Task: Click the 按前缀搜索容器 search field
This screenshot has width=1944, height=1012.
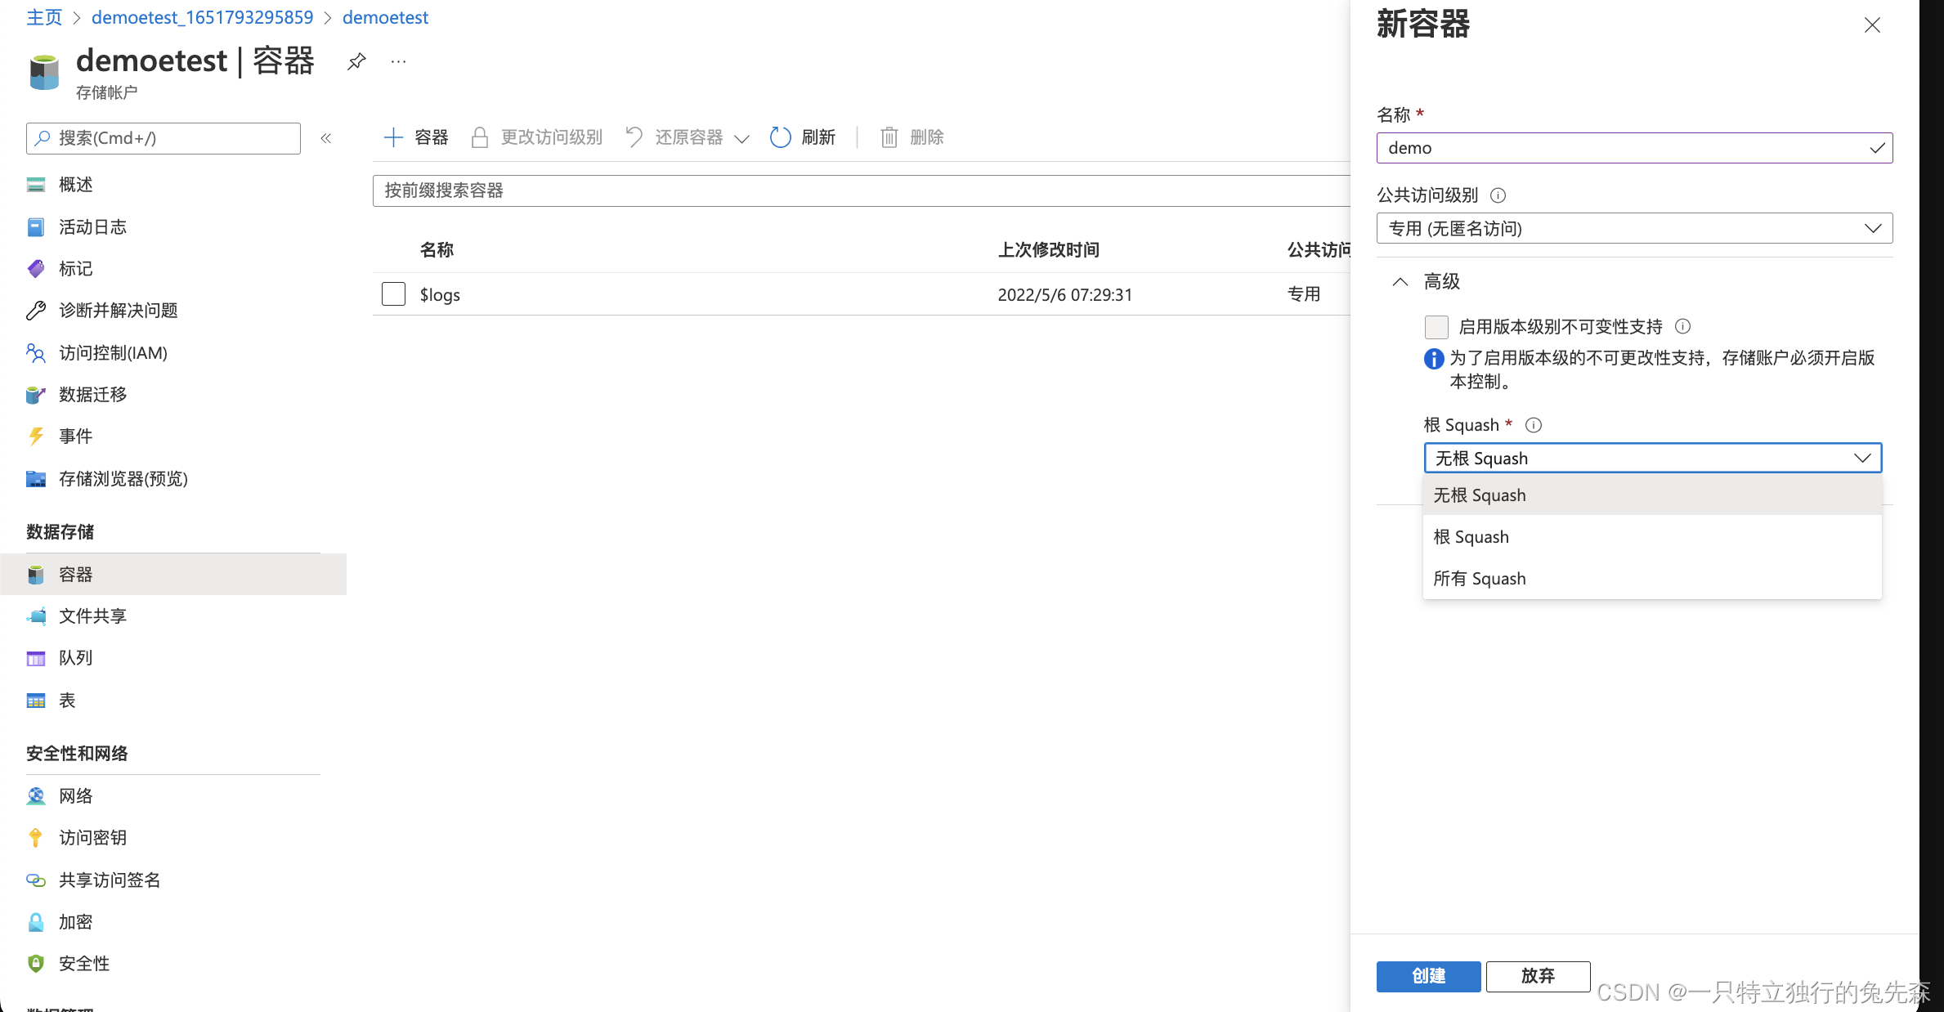Action: coord(858,190)
